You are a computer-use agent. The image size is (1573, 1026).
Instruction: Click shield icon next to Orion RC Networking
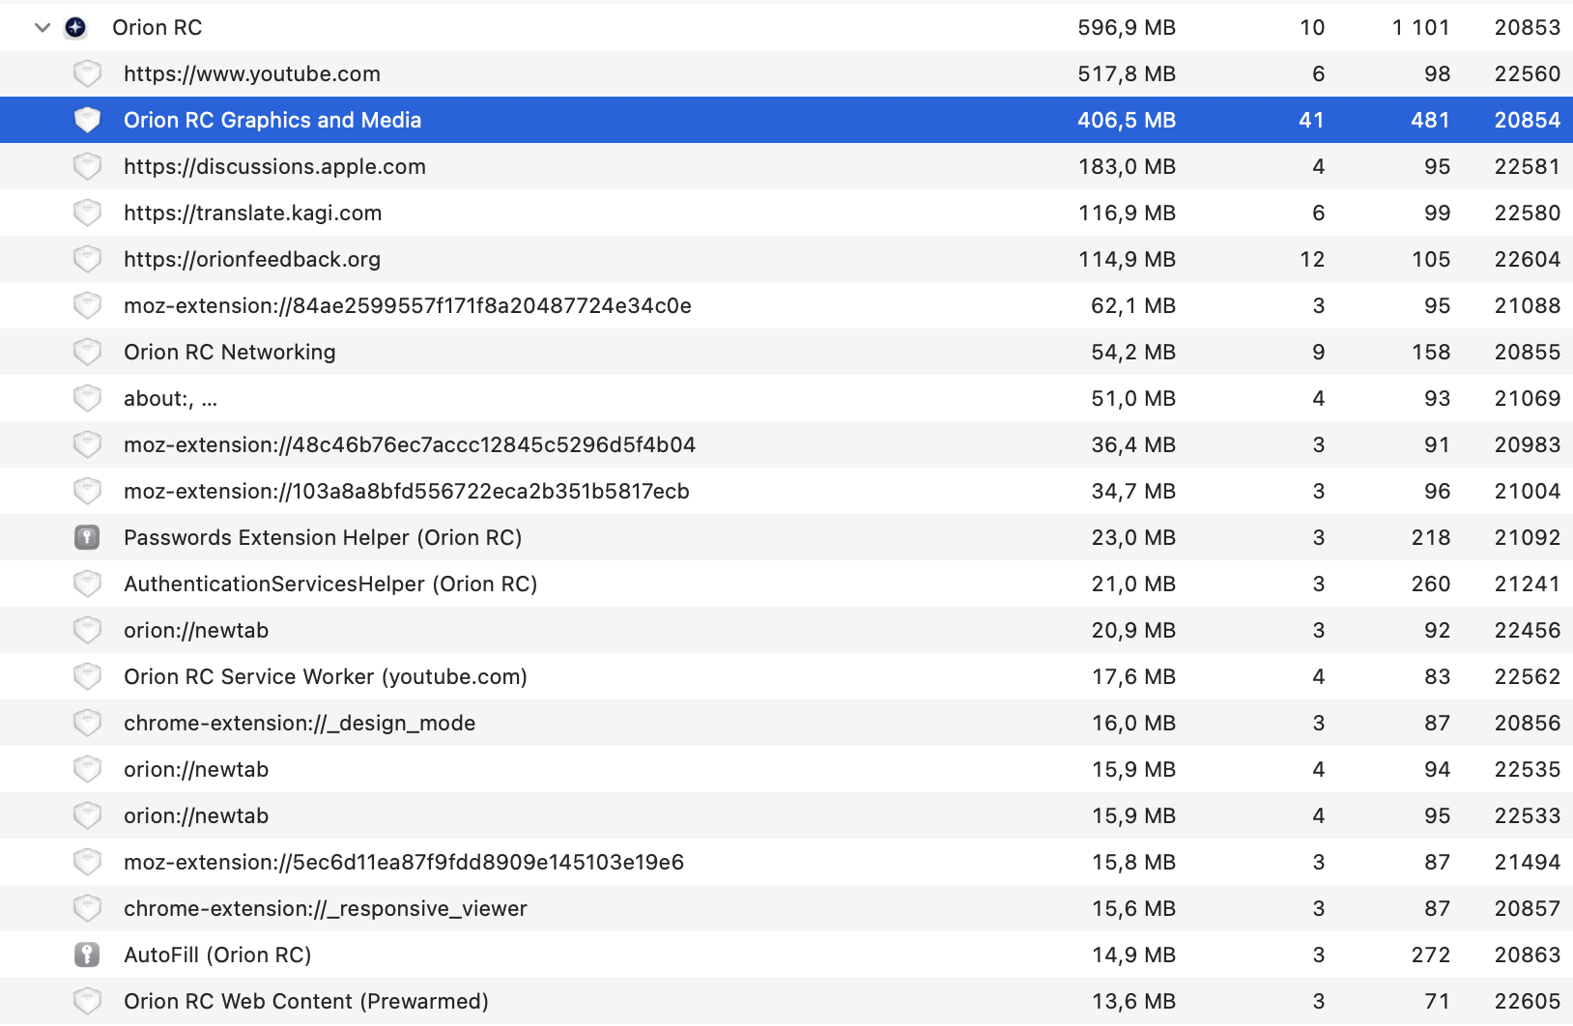click(87, 352)
